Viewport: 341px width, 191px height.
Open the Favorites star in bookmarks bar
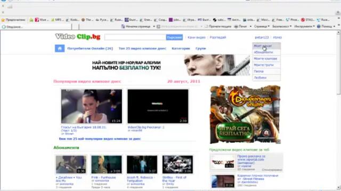point(3,20)
